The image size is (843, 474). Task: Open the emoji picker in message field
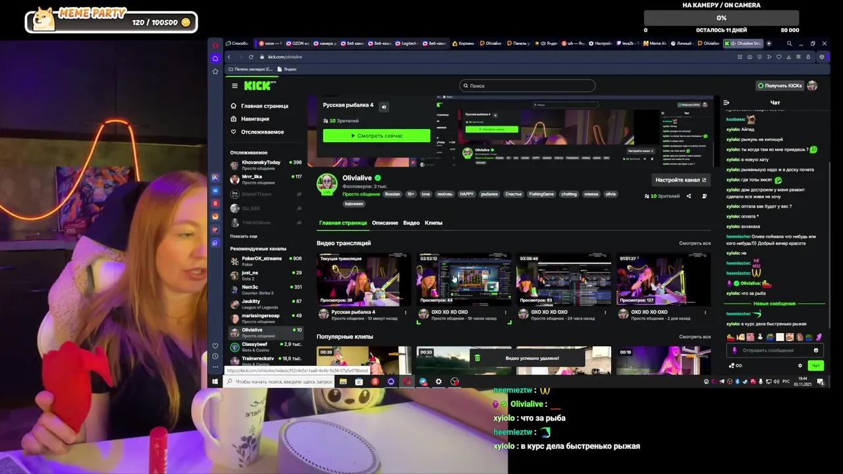(x=816, y=350)
